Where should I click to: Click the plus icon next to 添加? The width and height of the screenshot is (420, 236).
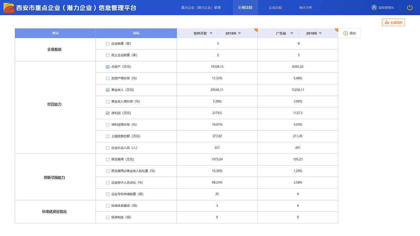click(x=346, y=33)
